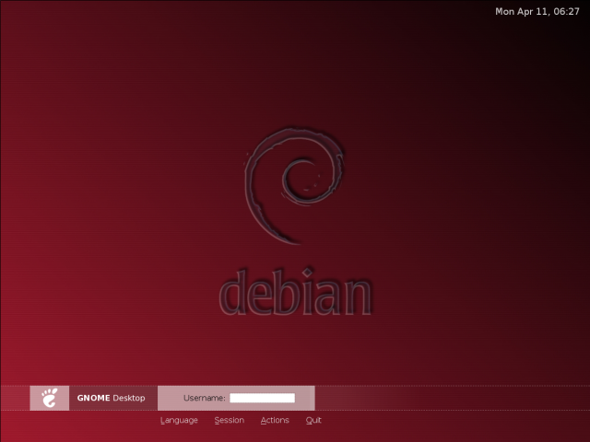
Task: Focus the Username input field
Action: [262, 398]
